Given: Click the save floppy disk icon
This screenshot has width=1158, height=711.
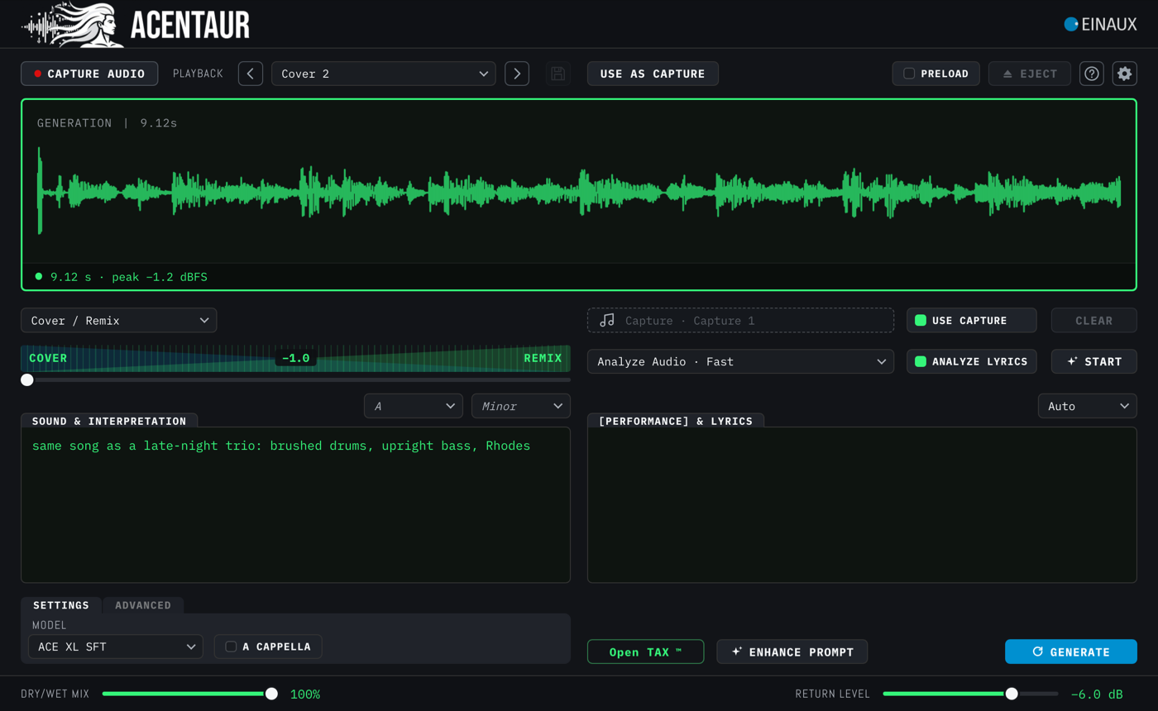Looking at the screenshot, I should (x=558, y=74).
